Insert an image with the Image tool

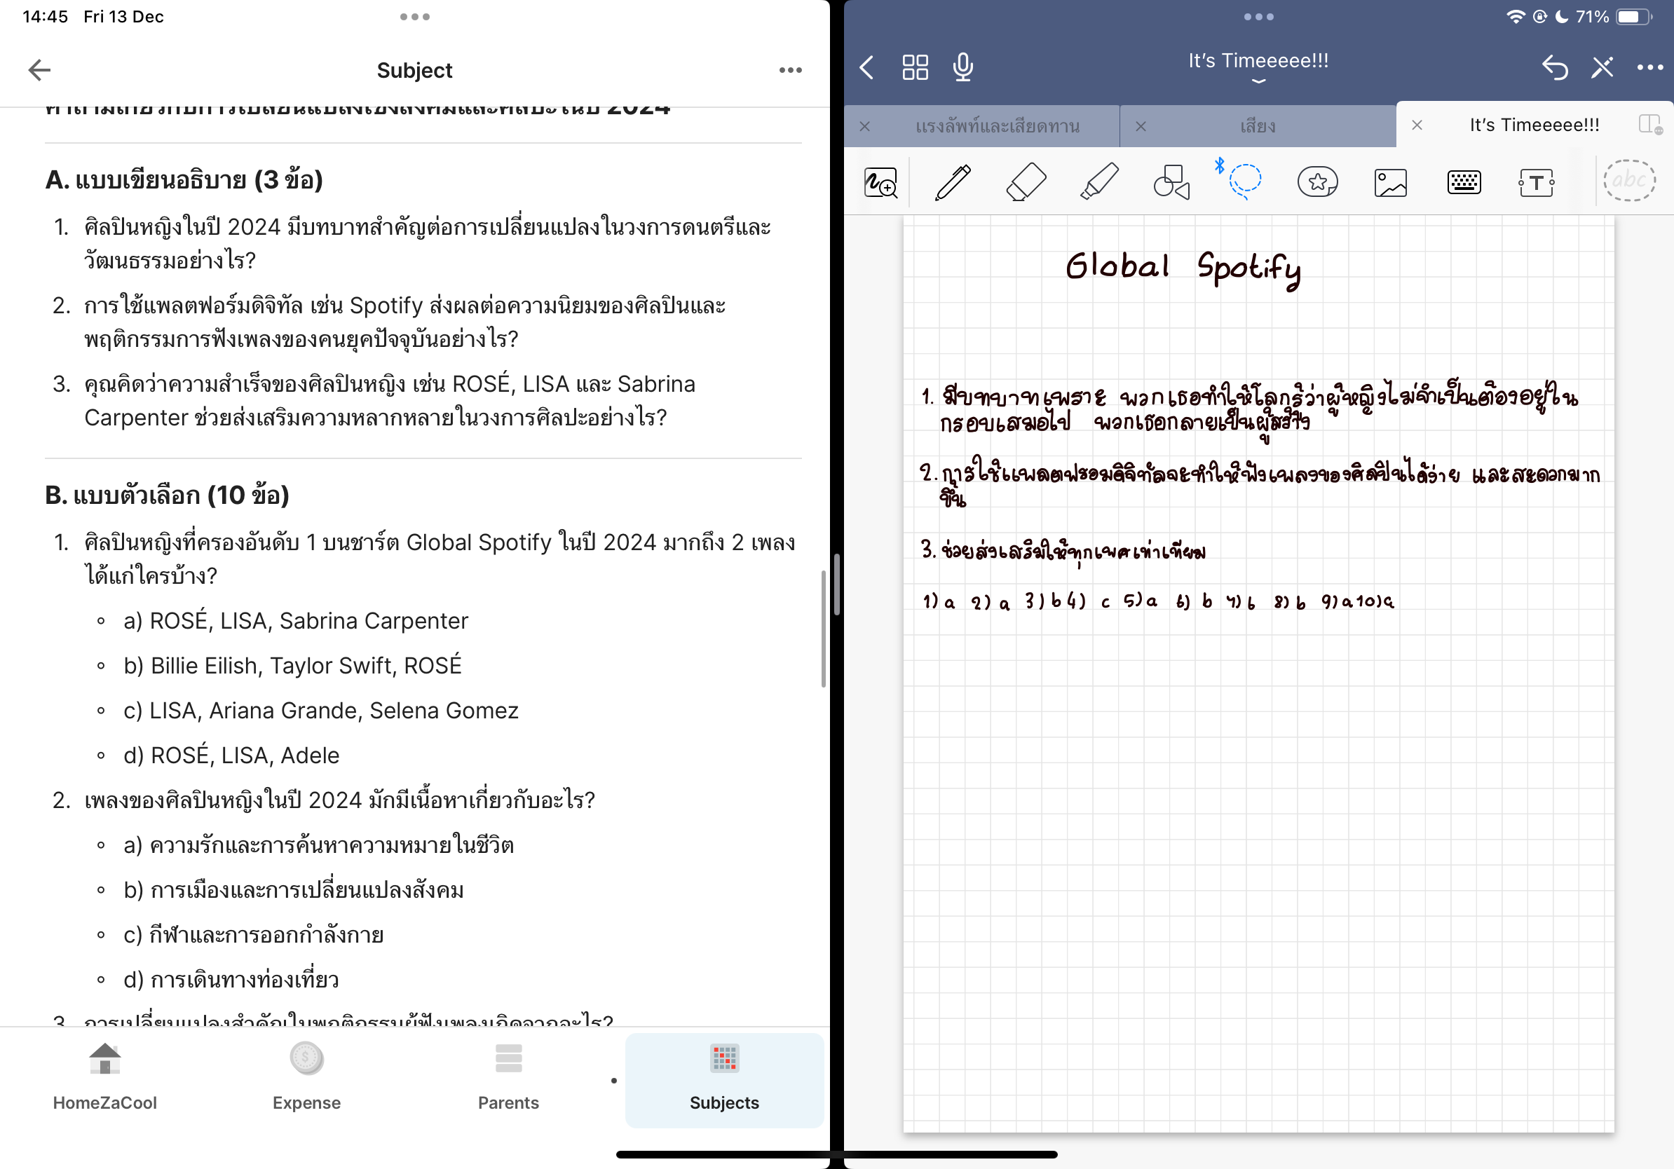1390,182
